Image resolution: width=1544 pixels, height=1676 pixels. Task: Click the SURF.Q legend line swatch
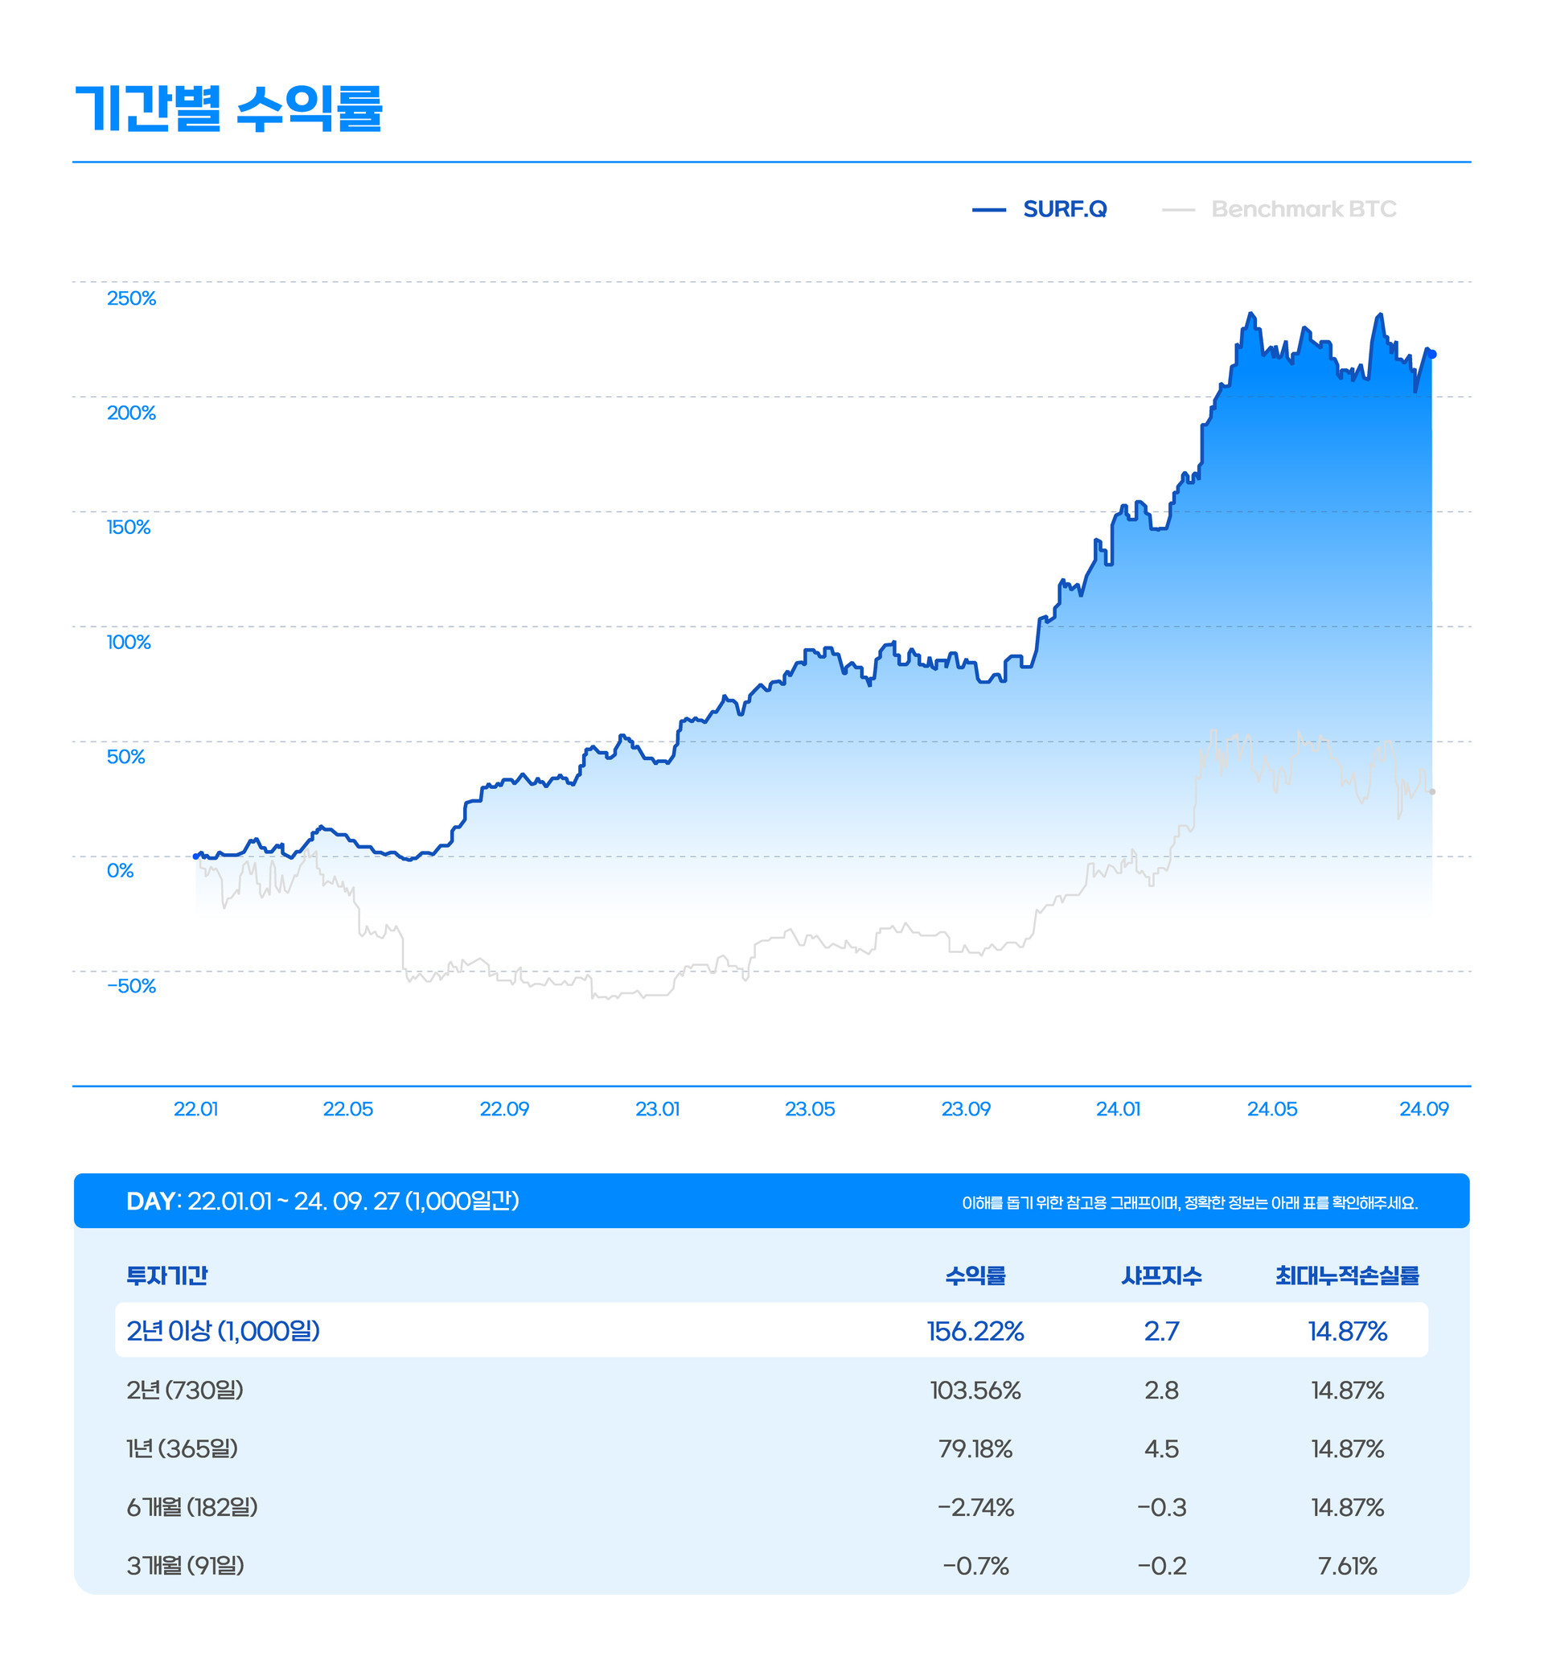[x=988, y=210]
